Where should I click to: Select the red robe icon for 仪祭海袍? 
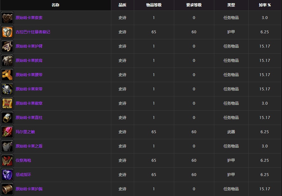click(7, 160)
